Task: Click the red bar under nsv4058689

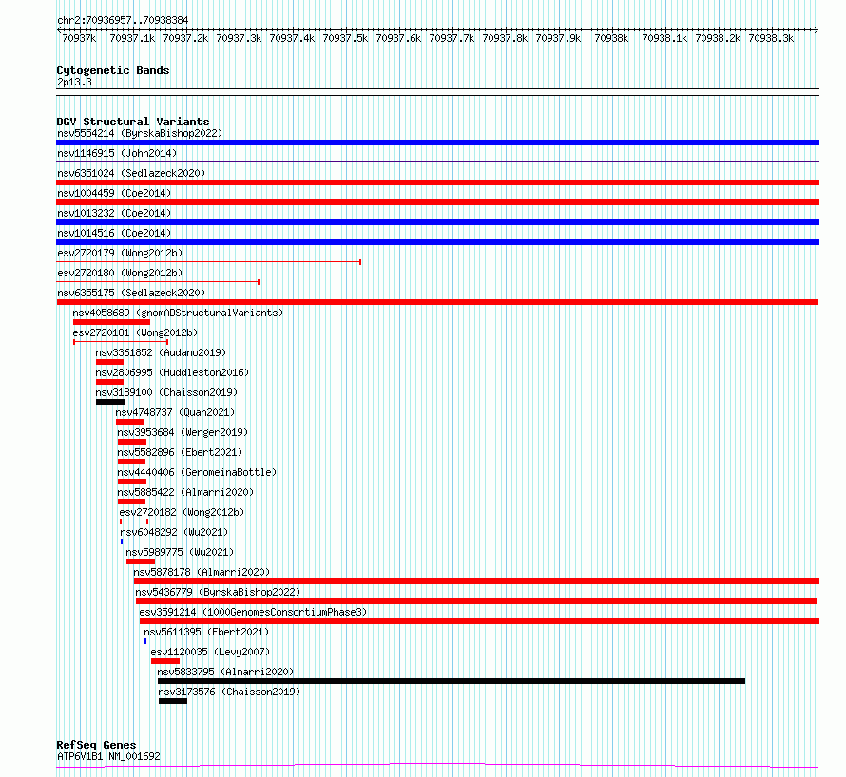Action: pyautogui.click(x=111, y=322)
